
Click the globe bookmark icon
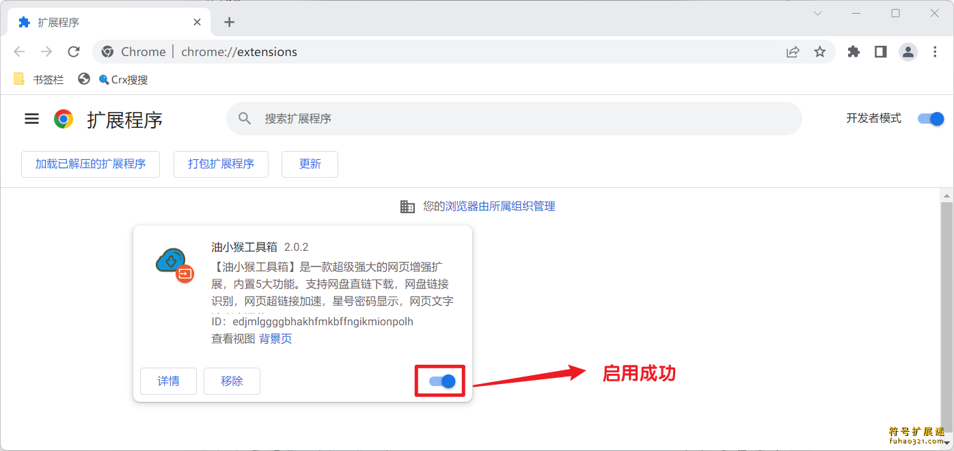84,79
